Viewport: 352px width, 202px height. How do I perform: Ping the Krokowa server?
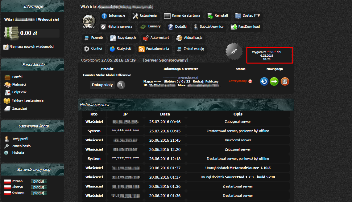39,193
